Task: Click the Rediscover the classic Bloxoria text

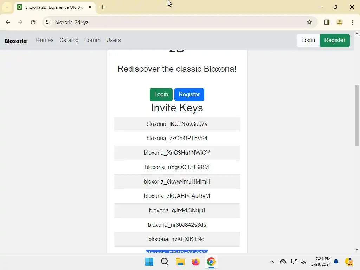Action: pyautogui.click(x=177, y=69)
